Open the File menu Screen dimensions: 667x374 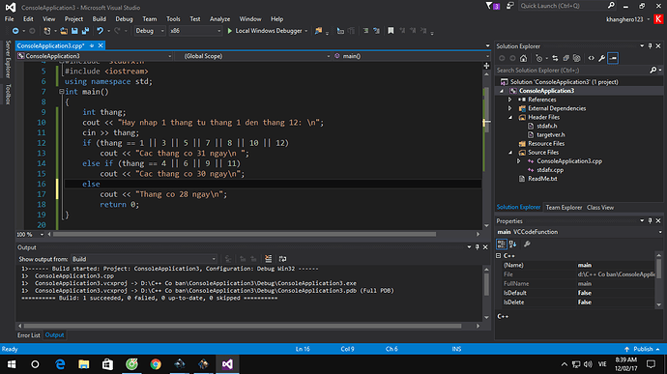[9, 18]
